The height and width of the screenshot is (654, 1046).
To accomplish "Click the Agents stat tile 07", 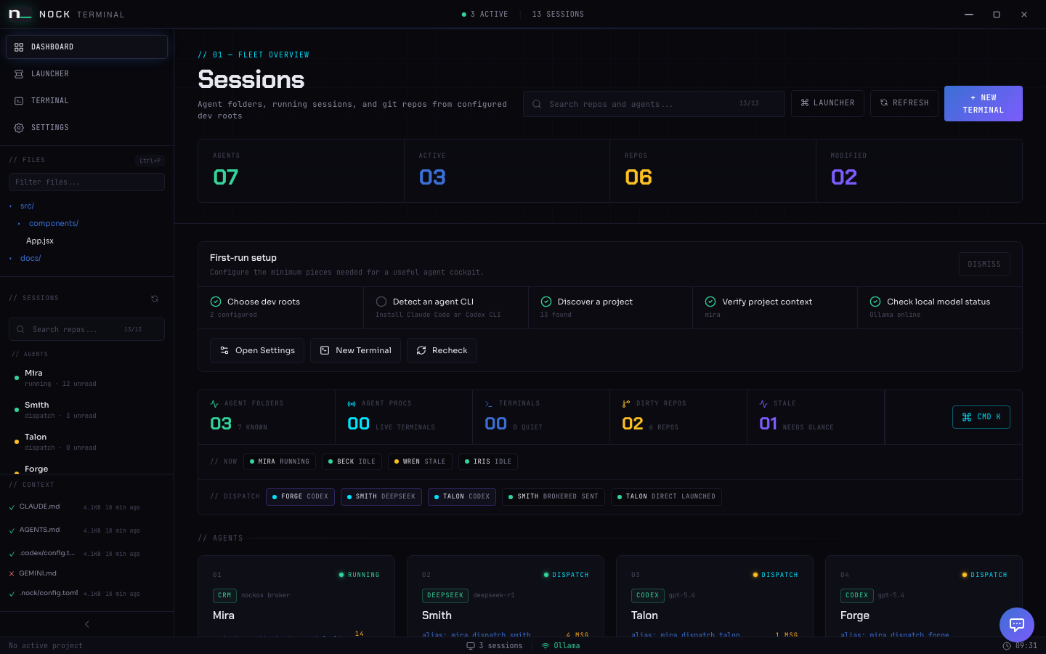I will point(301,171).
